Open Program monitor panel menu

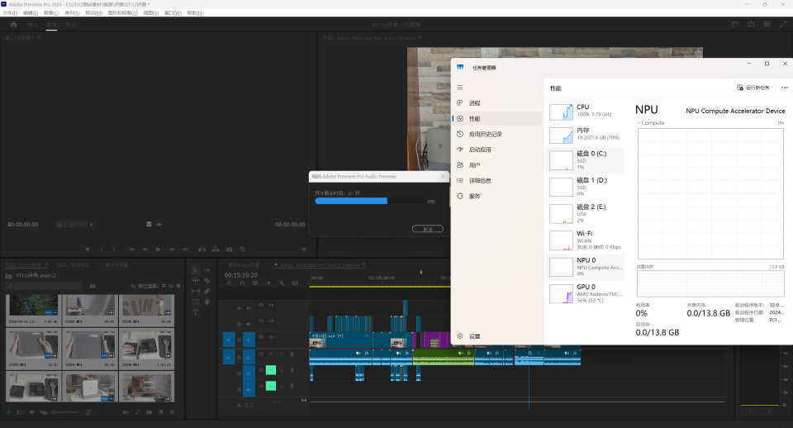pos(420,38)
